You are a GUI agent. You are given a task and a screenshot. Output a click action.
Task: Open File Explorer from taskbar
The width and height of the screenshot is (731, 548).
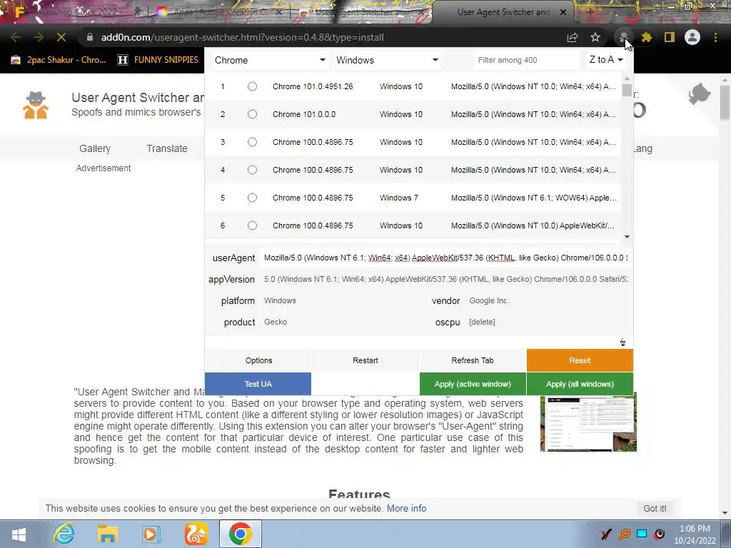click(x=107, y=534)
